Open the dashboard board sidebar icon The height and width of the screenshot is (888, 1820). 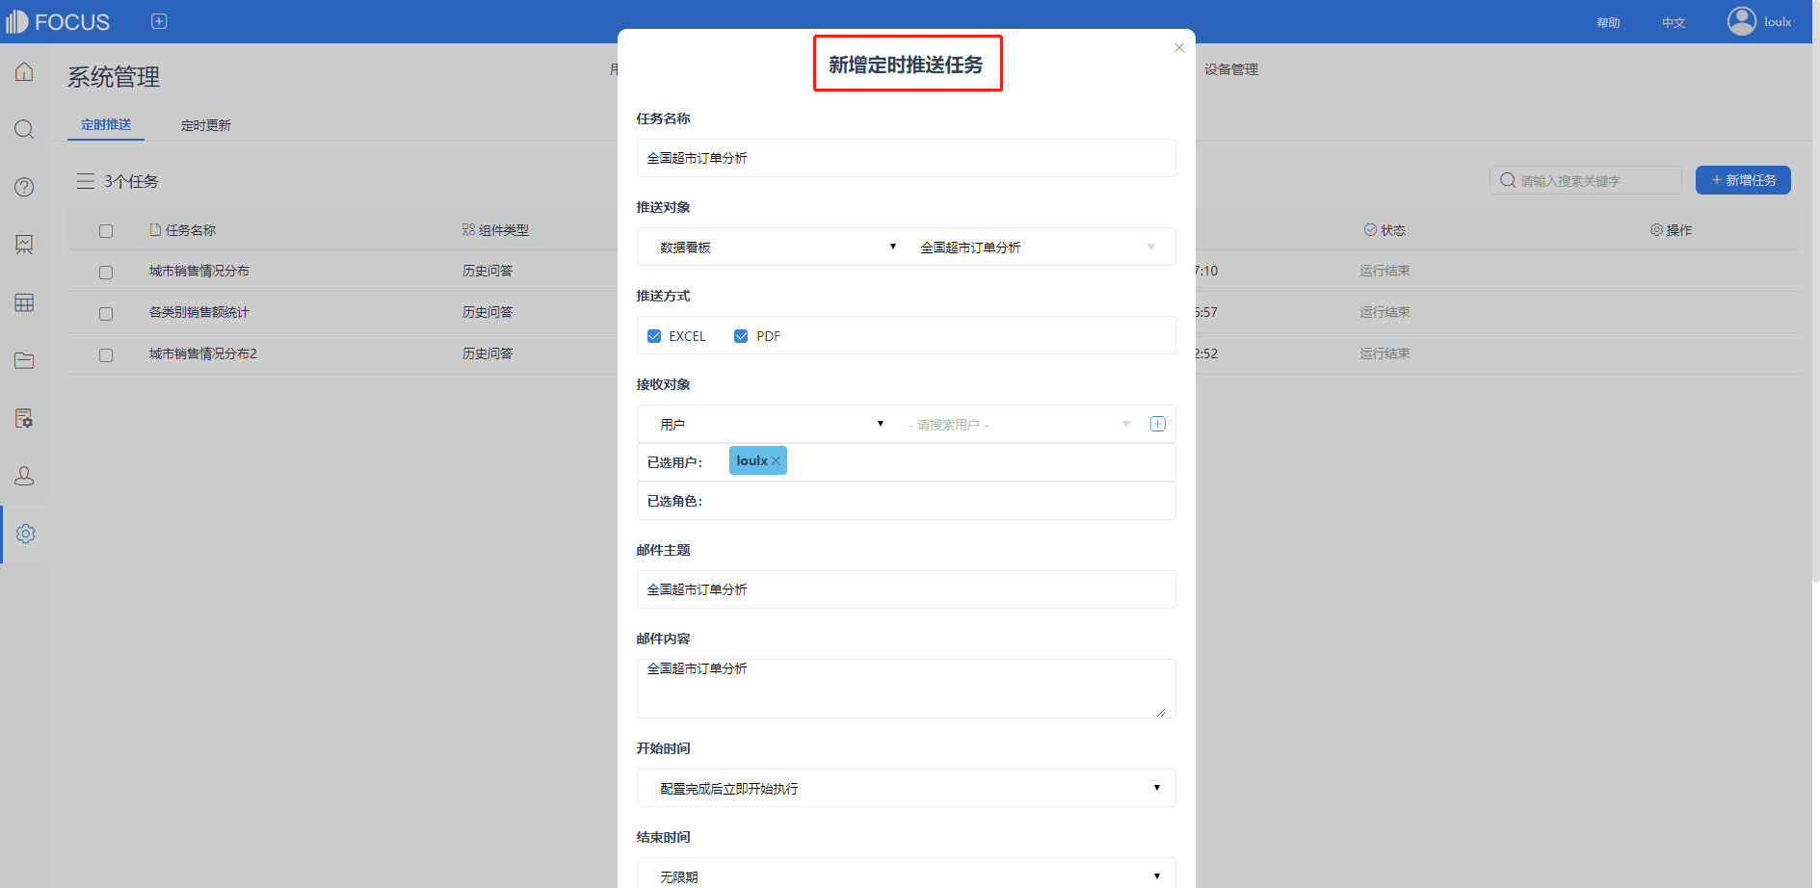click(24, 245)
